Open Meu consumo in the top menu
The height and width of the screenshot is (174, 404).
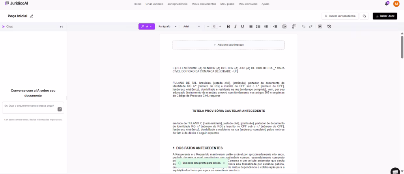(x=248, y=4)
